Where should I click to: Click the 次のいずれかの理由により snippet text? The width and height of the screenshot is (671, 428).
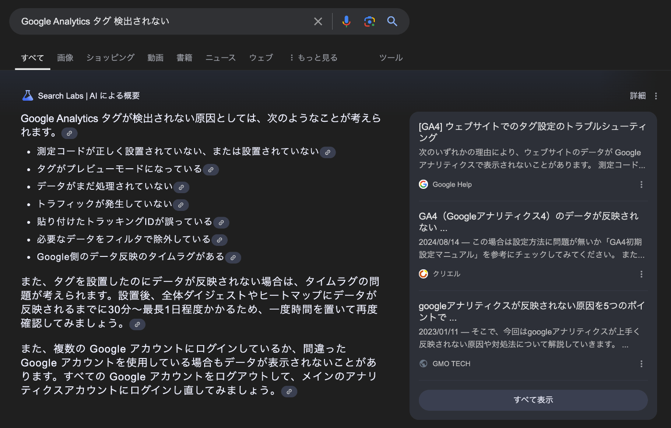pos(532,159)
